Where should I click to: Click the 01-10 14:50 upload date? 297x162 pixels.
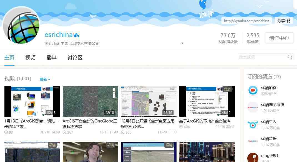click(x=50, y=132)
